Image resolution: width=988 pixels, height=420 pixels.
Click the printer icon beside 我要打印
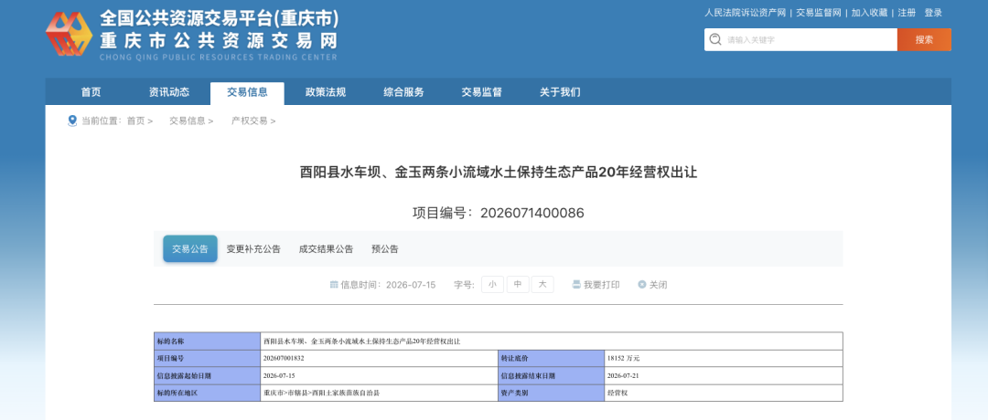pos(576,285)
